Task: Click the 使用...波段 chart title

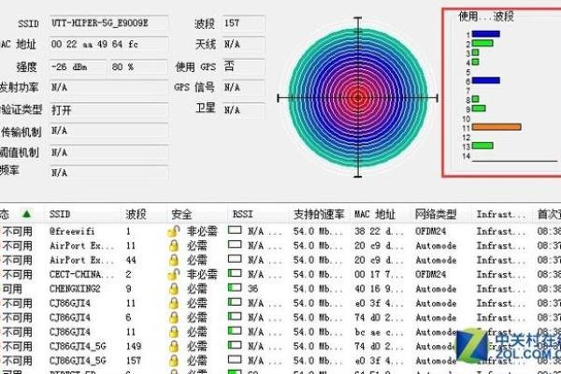Action: pos(486,16)
